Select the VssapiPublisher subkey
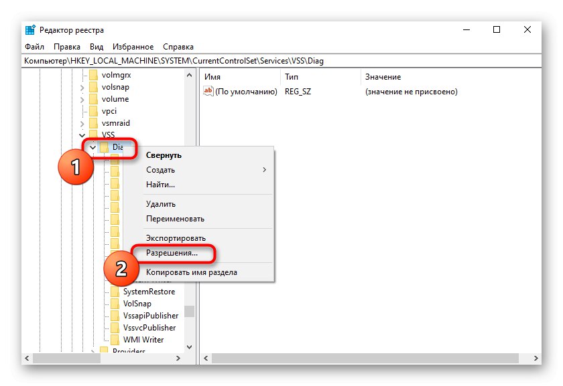Screen dimensions: 563x386 [x=151, y=316]
